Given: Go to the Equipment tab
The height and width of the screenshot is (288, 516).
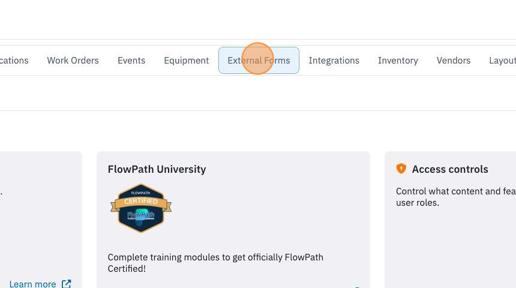Looking at the screenshot, I should 186,60.
